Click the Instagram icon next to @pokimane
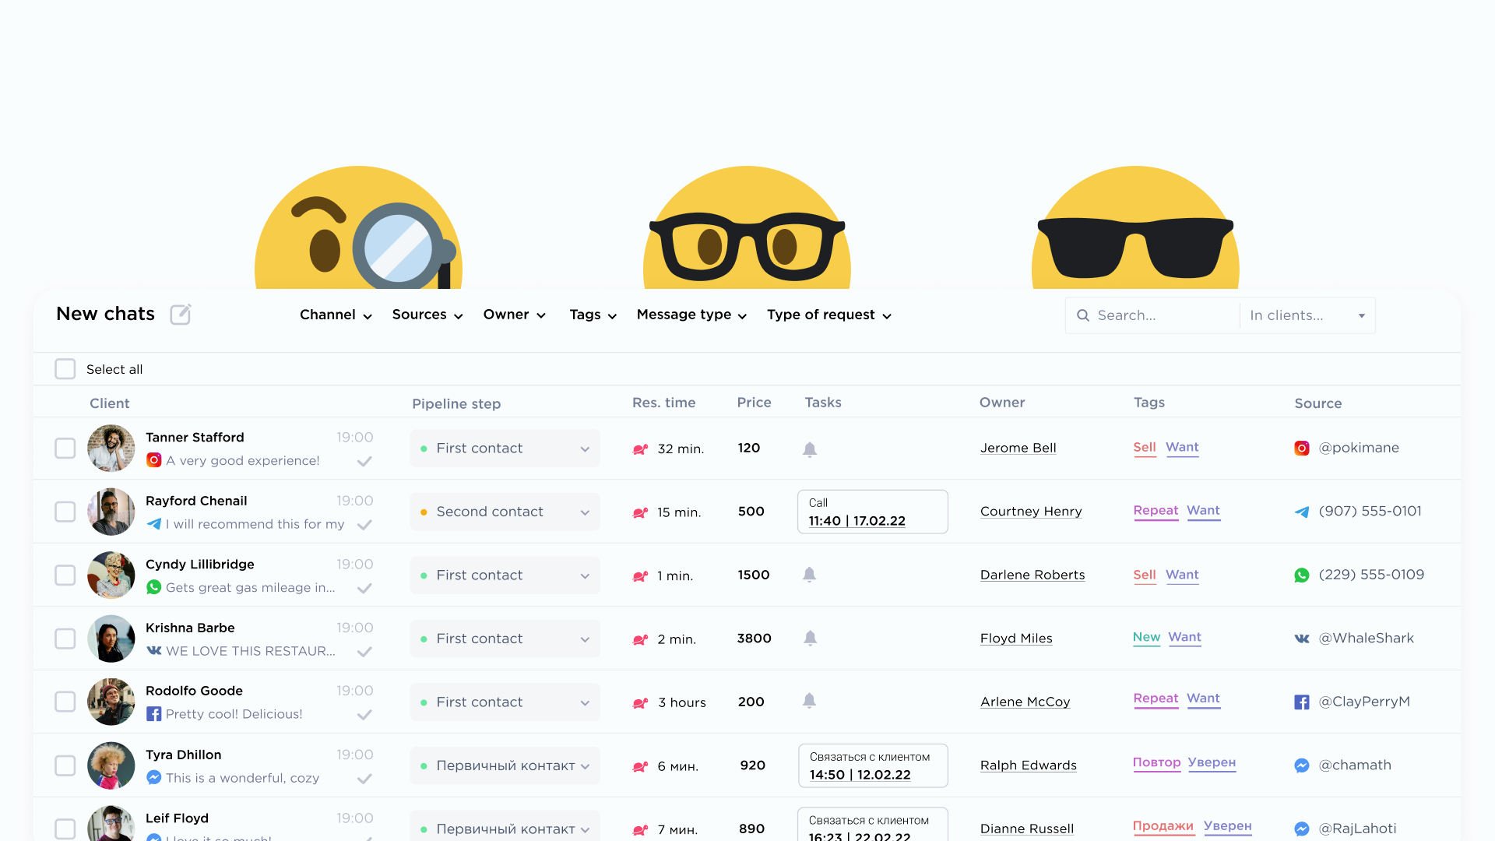This screenshot has width=1495, height=841. pyautogui.click(x=1302, y=449)
